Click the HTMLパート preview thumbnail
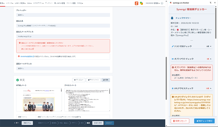 click(39, 100)
